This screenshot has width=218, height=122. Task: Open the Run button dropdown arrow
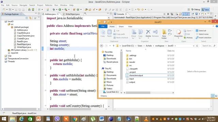coord(63,9)
